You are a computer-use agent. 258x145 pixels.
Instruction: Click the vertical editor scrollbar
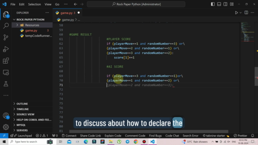[x=256, y=76]
